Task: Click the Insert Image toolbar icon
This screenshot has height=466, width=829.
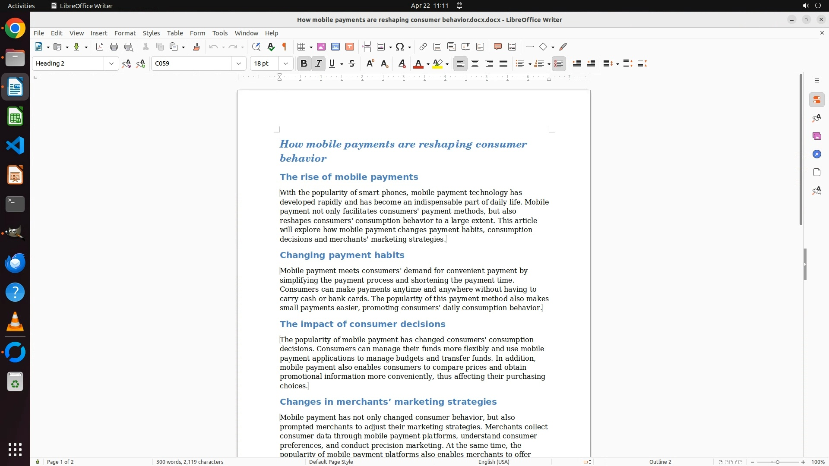Action: tap(321, 47)
